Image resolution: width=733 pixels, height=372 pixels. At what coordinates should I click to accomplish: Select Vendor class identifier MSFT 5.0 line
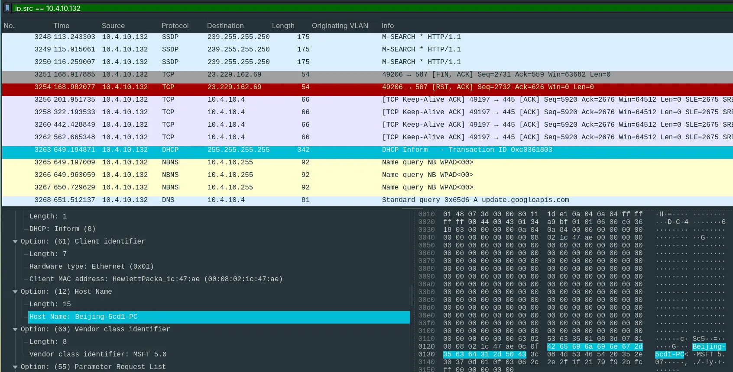coord(97,354)
